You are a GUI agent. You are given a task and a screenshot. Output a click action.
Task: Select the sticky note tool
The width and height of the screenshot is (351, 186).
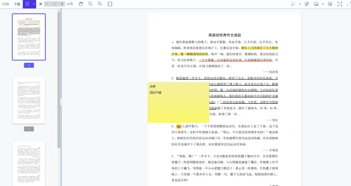pyautogui.click(x=330, y=4)
